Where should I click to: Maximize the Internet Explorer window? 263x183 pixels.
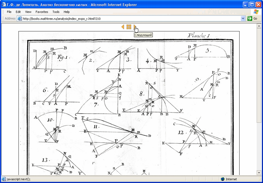click(252, 4)
